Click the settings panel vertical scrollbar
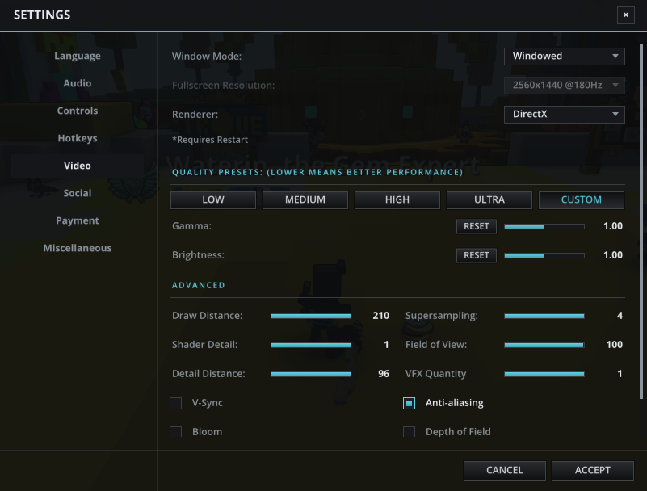Image resolution: width=647 pixels, height=491 pixels. click(641, 221)
